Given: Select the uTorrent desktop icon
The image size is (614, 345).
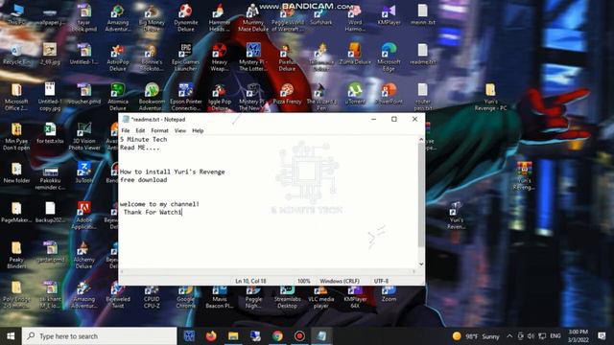Looking at the screenshot, I should point(355,94).
